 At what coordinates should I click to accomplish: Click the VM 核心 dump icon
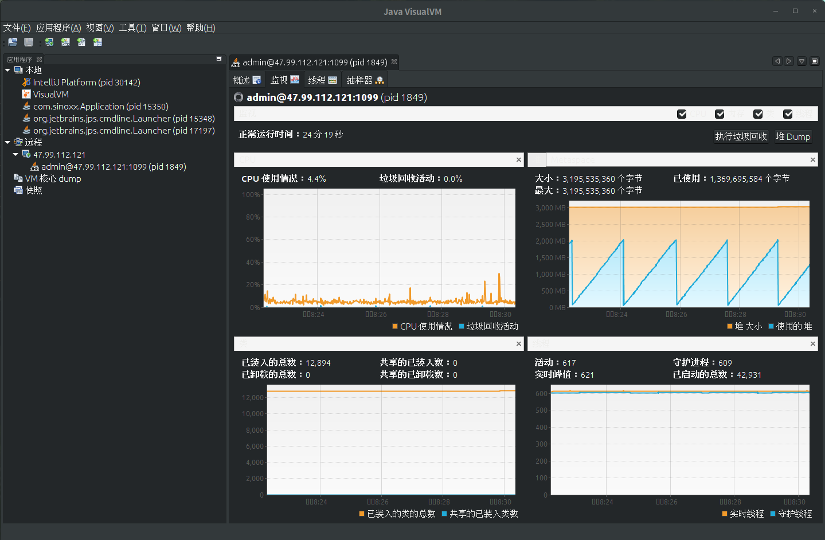point(18,178)
